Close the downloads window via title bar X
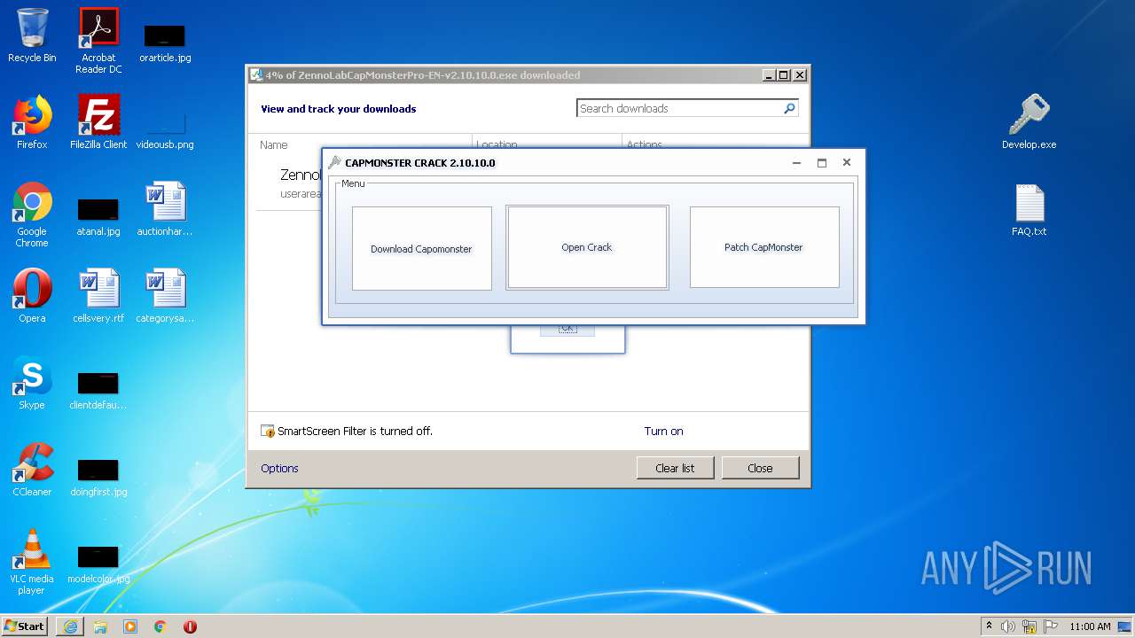The width and height of the screenshot is (1135, 638). [800, 75]
